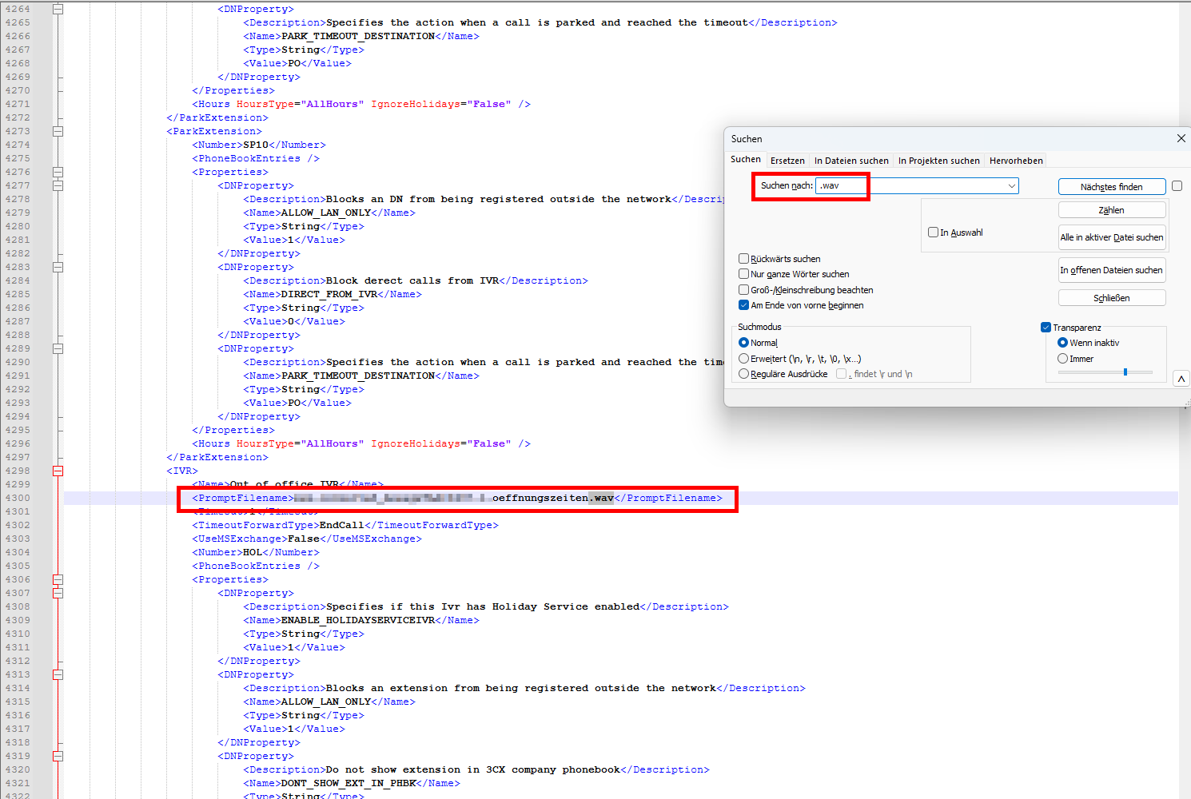Image resolution: width=1191 pixels, height=799 pixels.
Task: Click line number 4320 in the margin
Action: pos(18,769)
